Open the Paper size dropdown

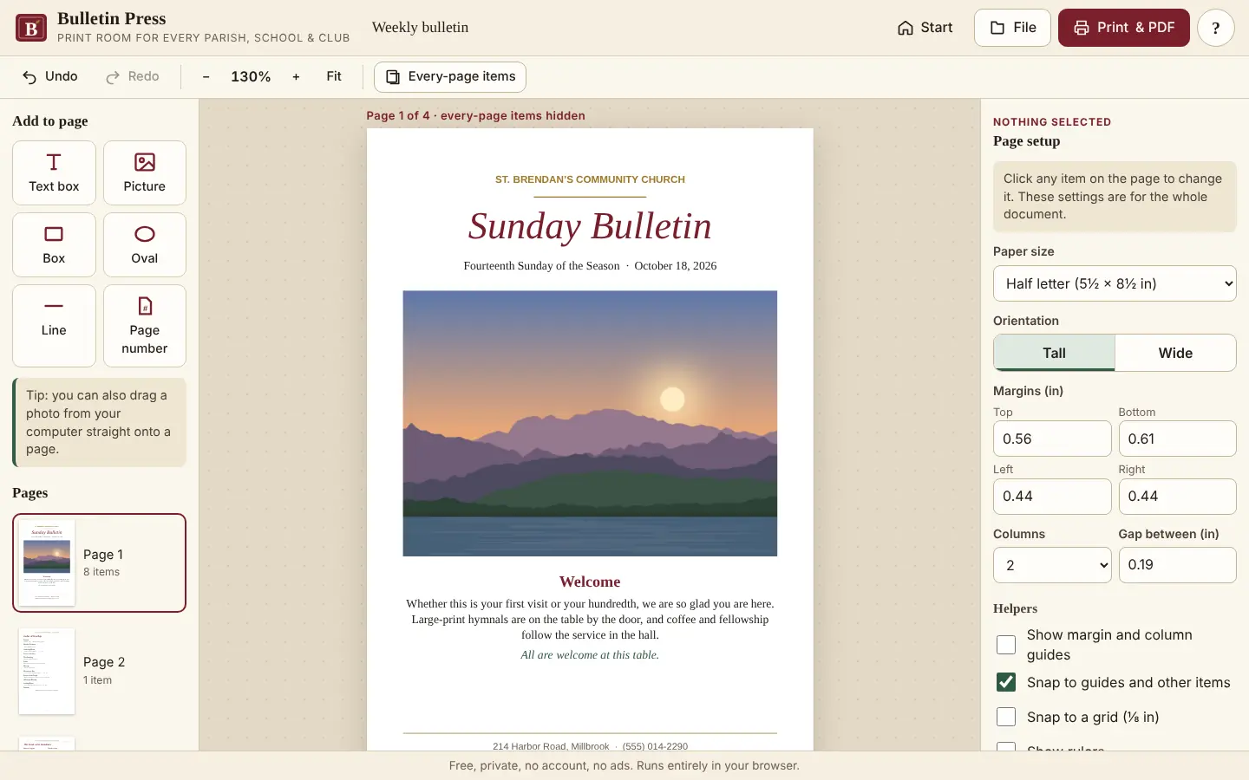[1115, 283]
